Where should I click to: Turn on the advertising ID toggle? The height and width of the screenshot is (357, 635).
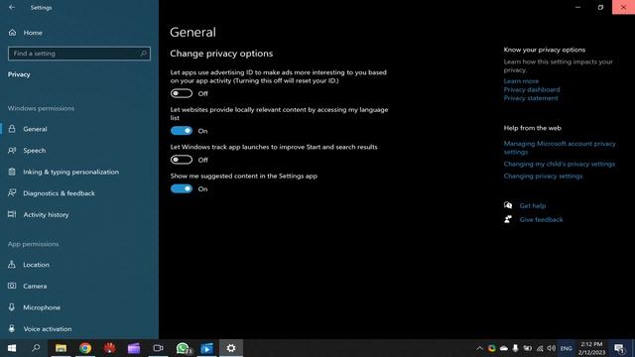coord(181,93)
